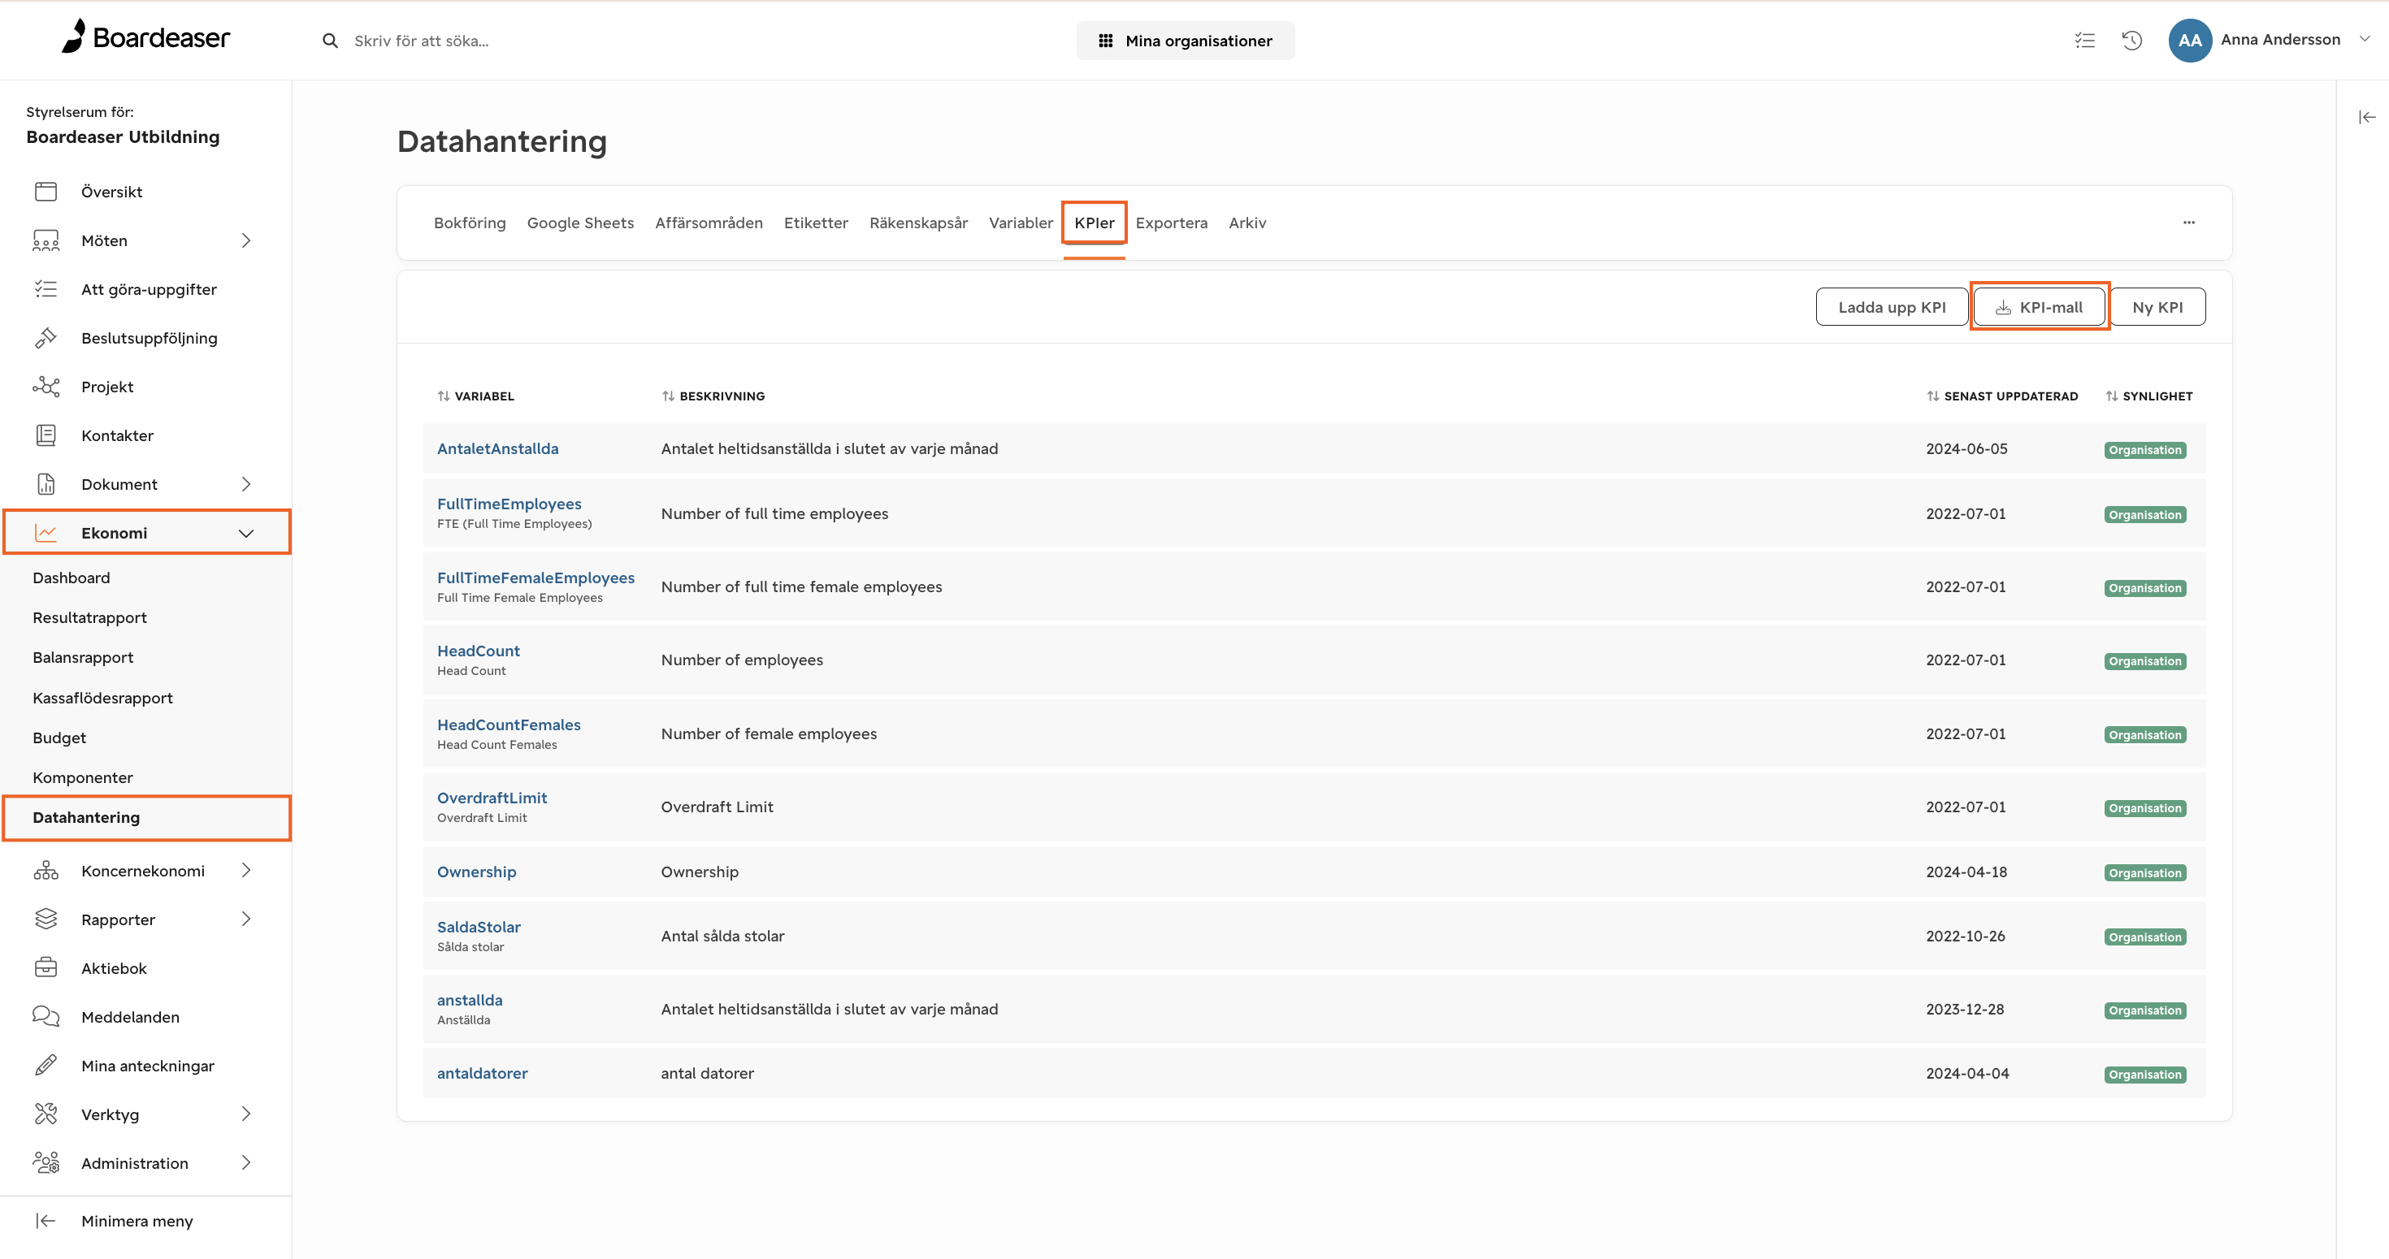The width and height of the screenshot is (2389, 1259).
Task: Open the HeadCount KPI link
Action: click(x=479, y=651)
